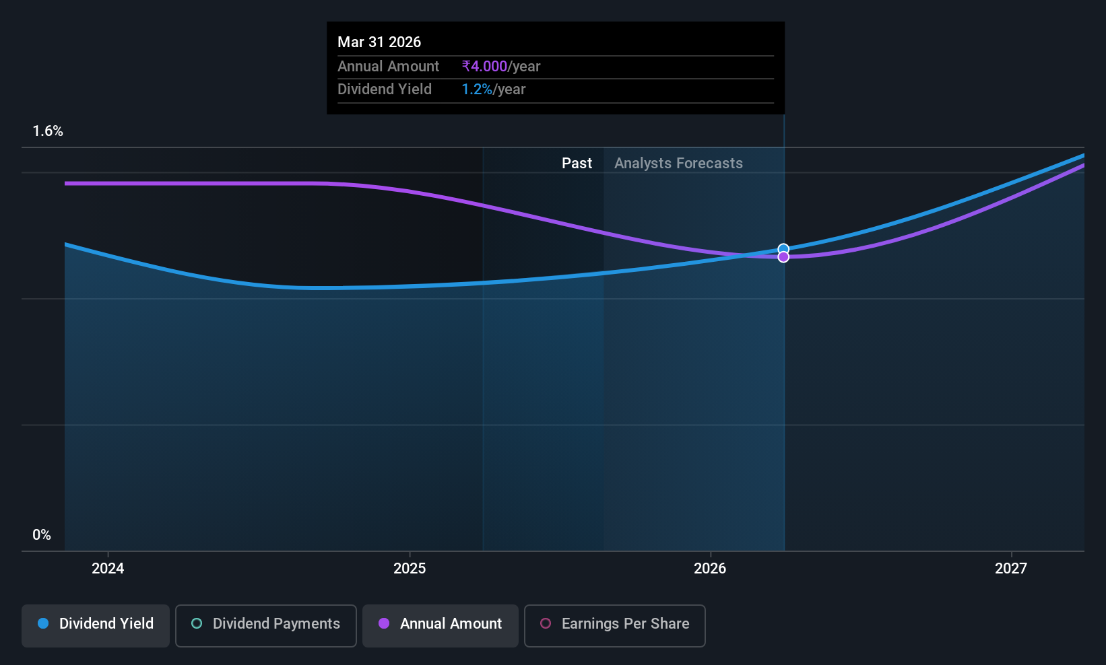Image resolution: width=1106 pixels, height=665 pixels.
Task: Click the Past region label
Action: 577,164
